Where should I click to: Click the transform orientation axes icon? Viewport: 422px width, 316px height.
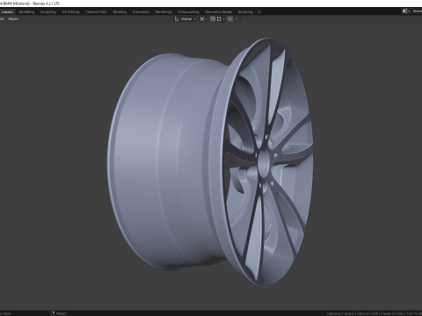click(177, 19)
